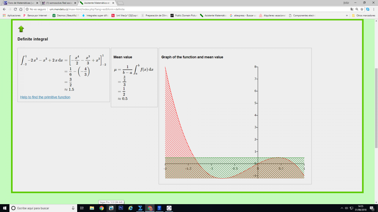This screenshot has height=212, width=378.
Task: Bookmark this page with the star icon
Action: [362, 9]
